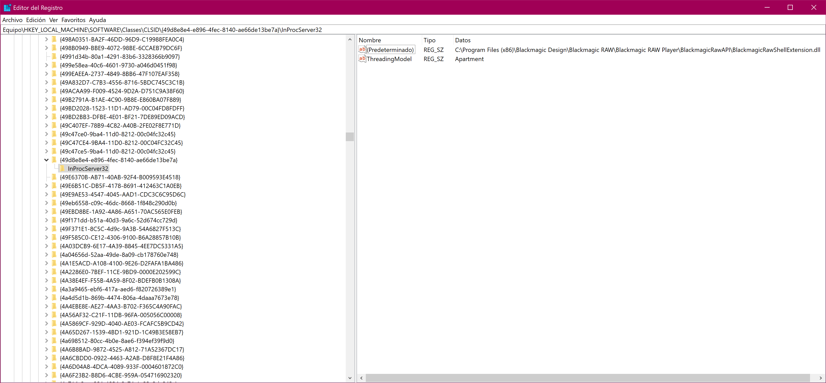The height and width of the screenshot is (383, 826).
Task: Click folder icon of {49EBD8BE-1A92-4A86-A651-70AC565E0FEB}
Action: (54, 212)
